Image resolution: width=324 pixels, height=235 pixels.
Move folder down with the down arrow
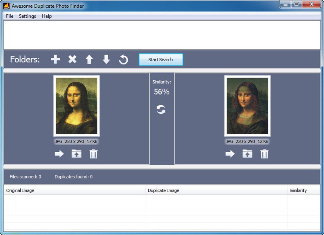point(106,59)
